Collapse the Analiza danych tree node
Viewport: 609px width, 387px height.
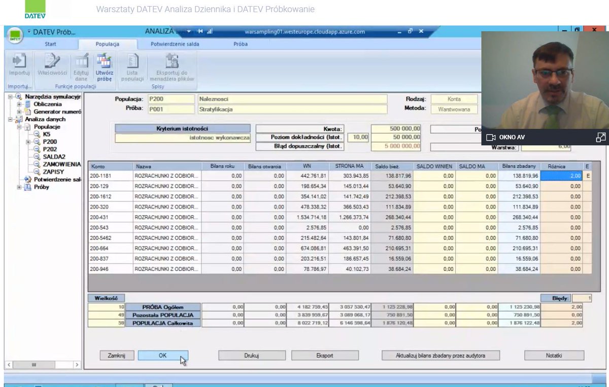pyautogui.click(x=10, y=119)
